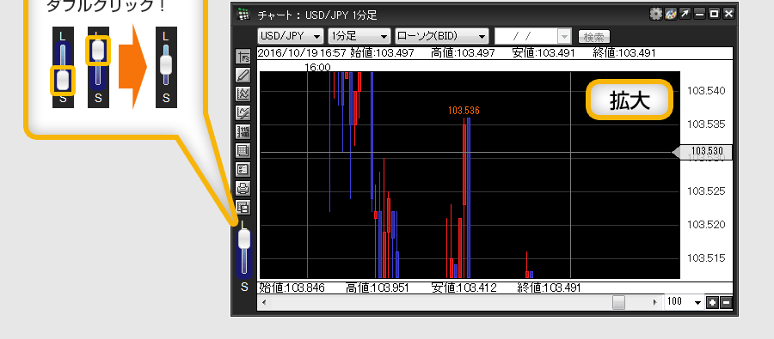
Task: Click the checklist settings icon in left toolbar
Action: click(243, 169)
